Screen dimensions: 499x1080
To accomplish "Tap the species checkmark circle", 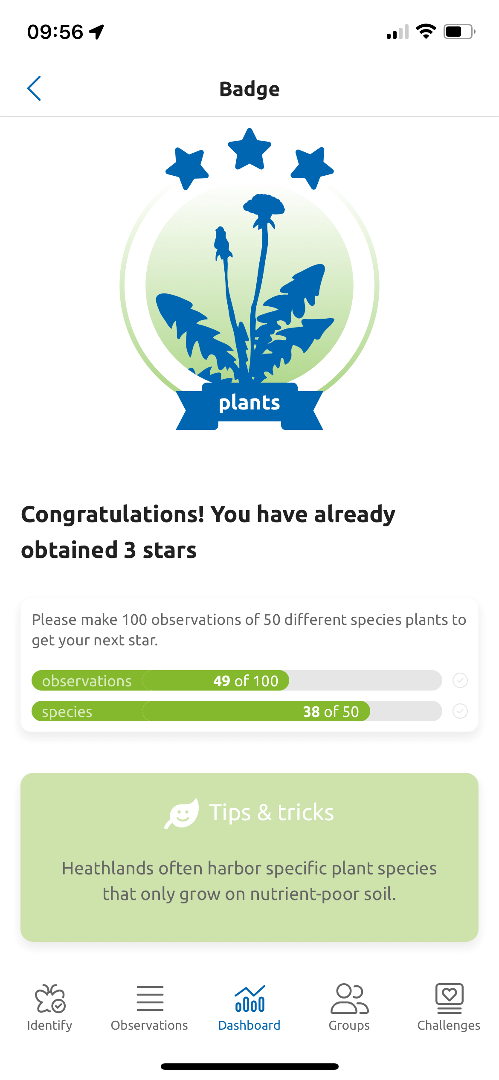I will click(x=460, y=711).
